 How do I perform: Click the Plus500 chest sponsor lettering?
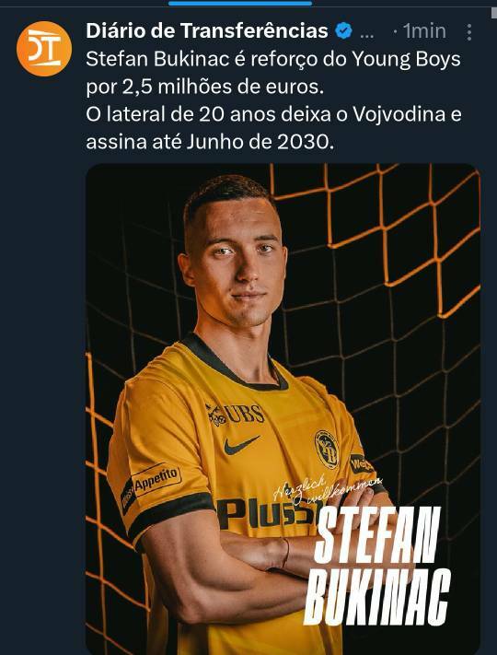point(267,513)
